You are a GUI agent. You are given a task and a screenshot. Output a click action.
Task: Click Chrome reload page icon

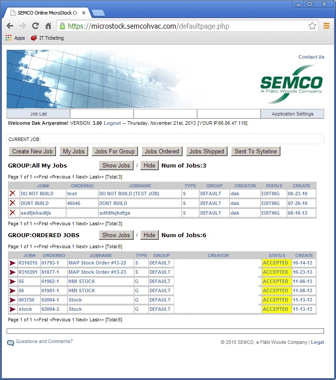click(x=36, y=26)
